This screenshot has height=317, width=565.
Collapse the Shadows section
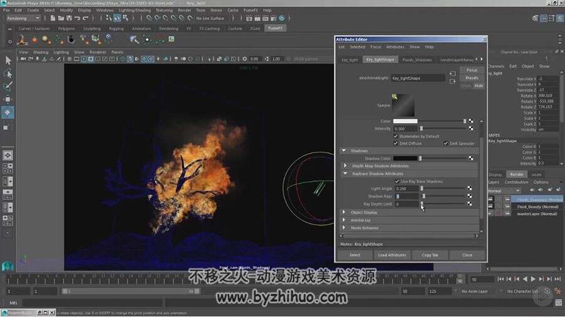[x=344, y=150]
